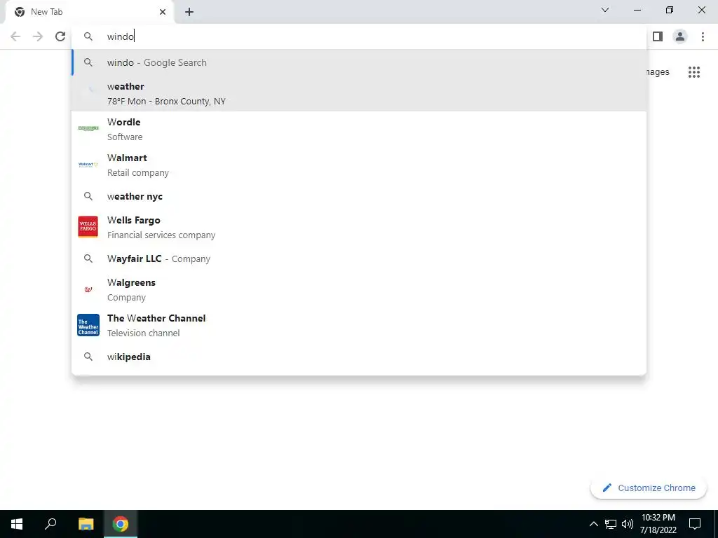Open File Explorer from the taskbar
Screen dimensions: 718x538
86,524
